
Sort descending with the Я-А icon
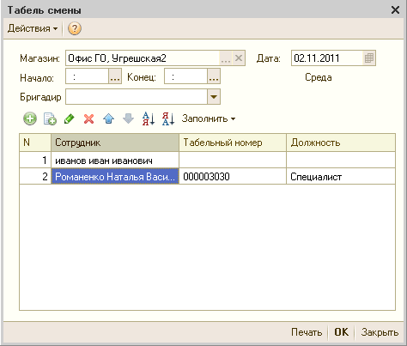coord(168,118)
